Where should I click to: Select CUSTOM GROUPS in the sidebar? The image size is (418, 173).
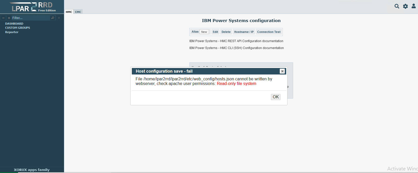pyautogui.click(x=18, y=28)
